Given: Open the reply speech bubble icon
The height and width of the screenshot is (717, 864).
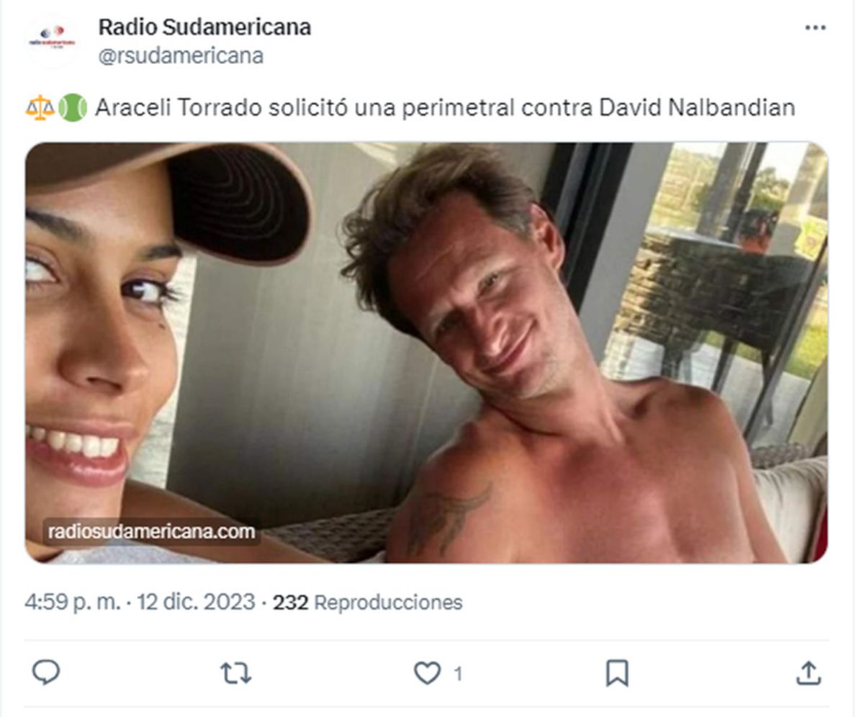Looking at the screenshot, I should pos(46,673).
